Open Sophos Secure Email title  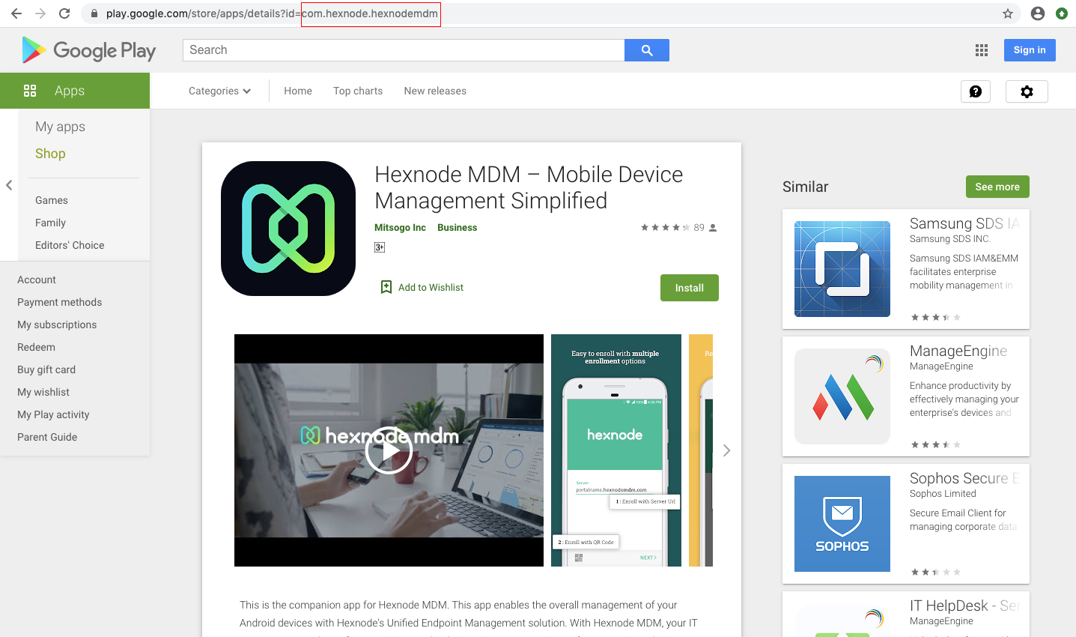coord(964,478)
